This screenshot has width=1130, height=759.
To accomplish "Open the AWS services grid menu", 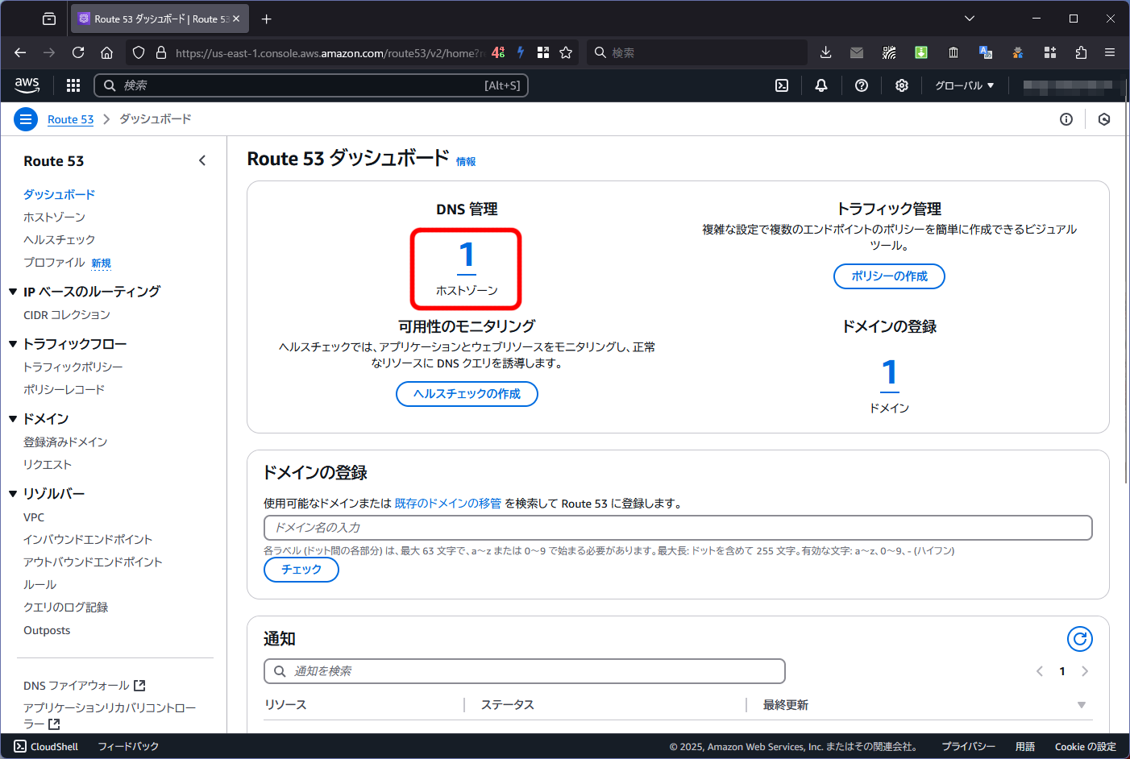I will click(73, 85).
